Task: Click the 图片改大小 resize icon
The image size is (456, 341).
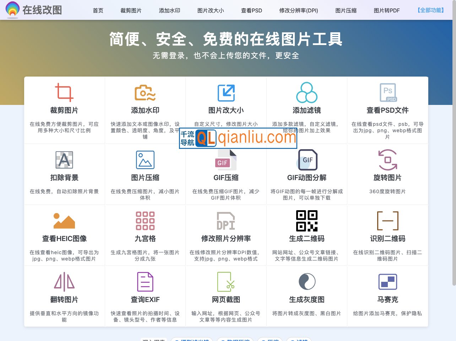Action: click(226, 92)
